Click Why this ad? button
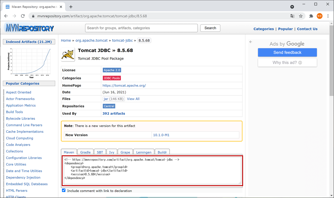334x198 pixels. click(x=287, y=63)
